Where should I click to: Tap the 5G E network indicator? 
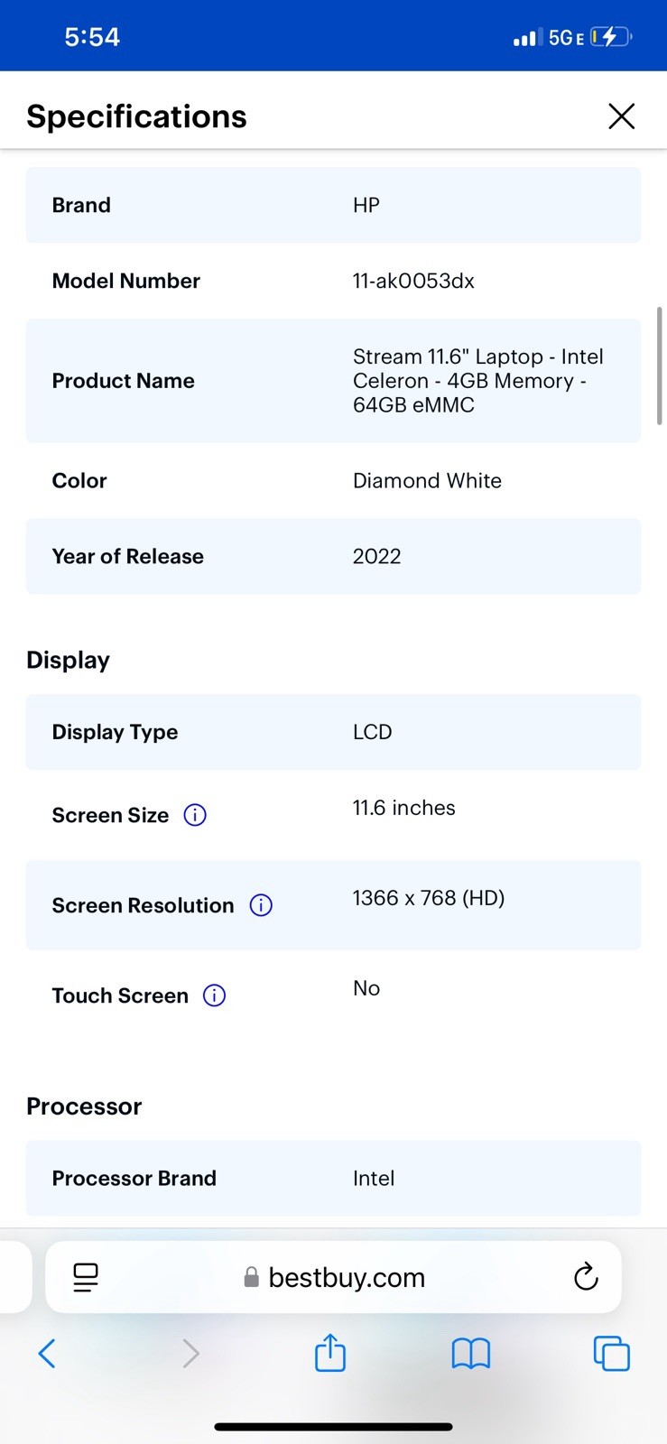pos(567,38)
